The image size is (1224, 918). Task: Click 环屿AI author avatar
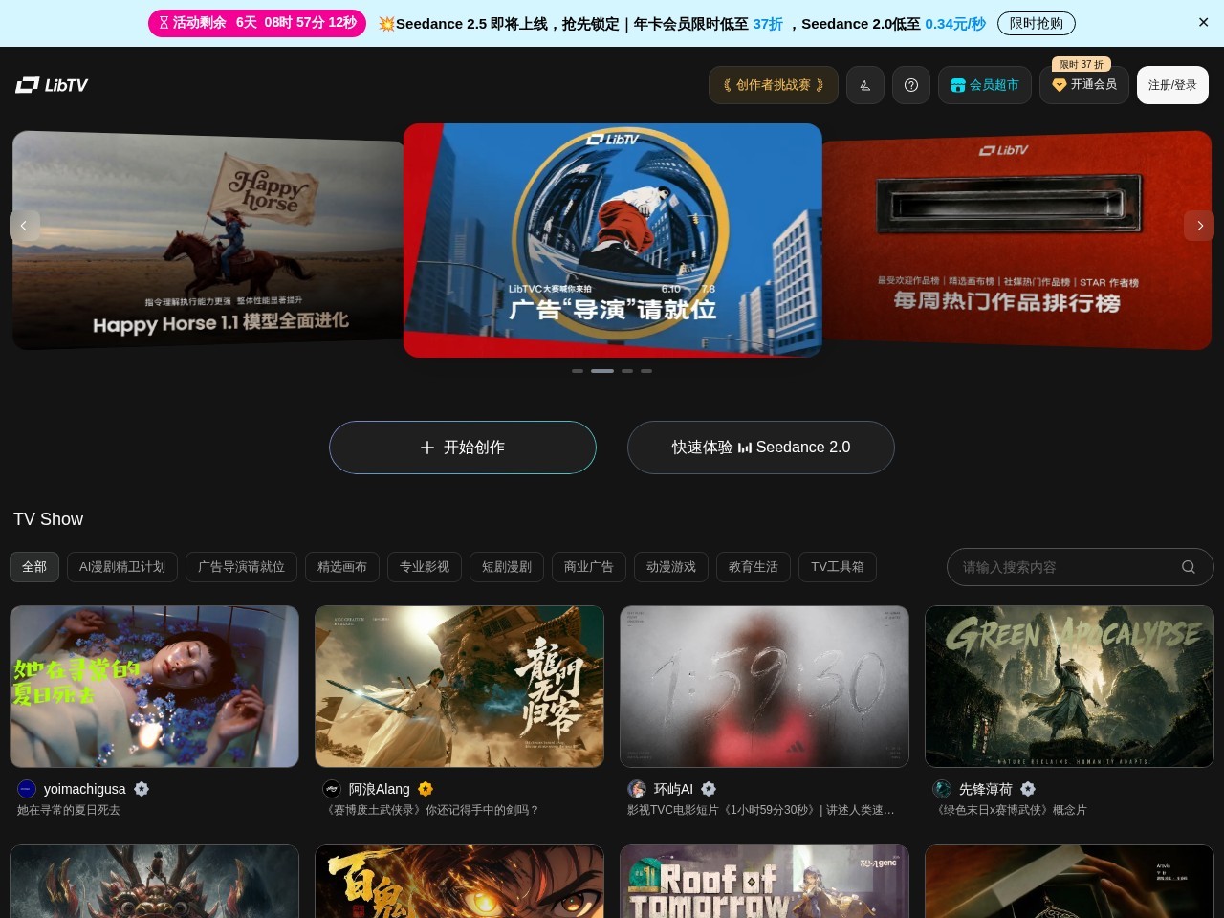(x=637, y=789)
